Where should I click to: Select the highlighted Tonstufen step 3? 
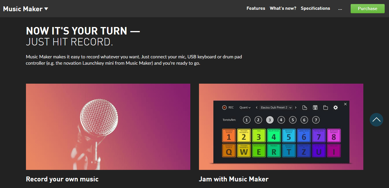point(270,120)
